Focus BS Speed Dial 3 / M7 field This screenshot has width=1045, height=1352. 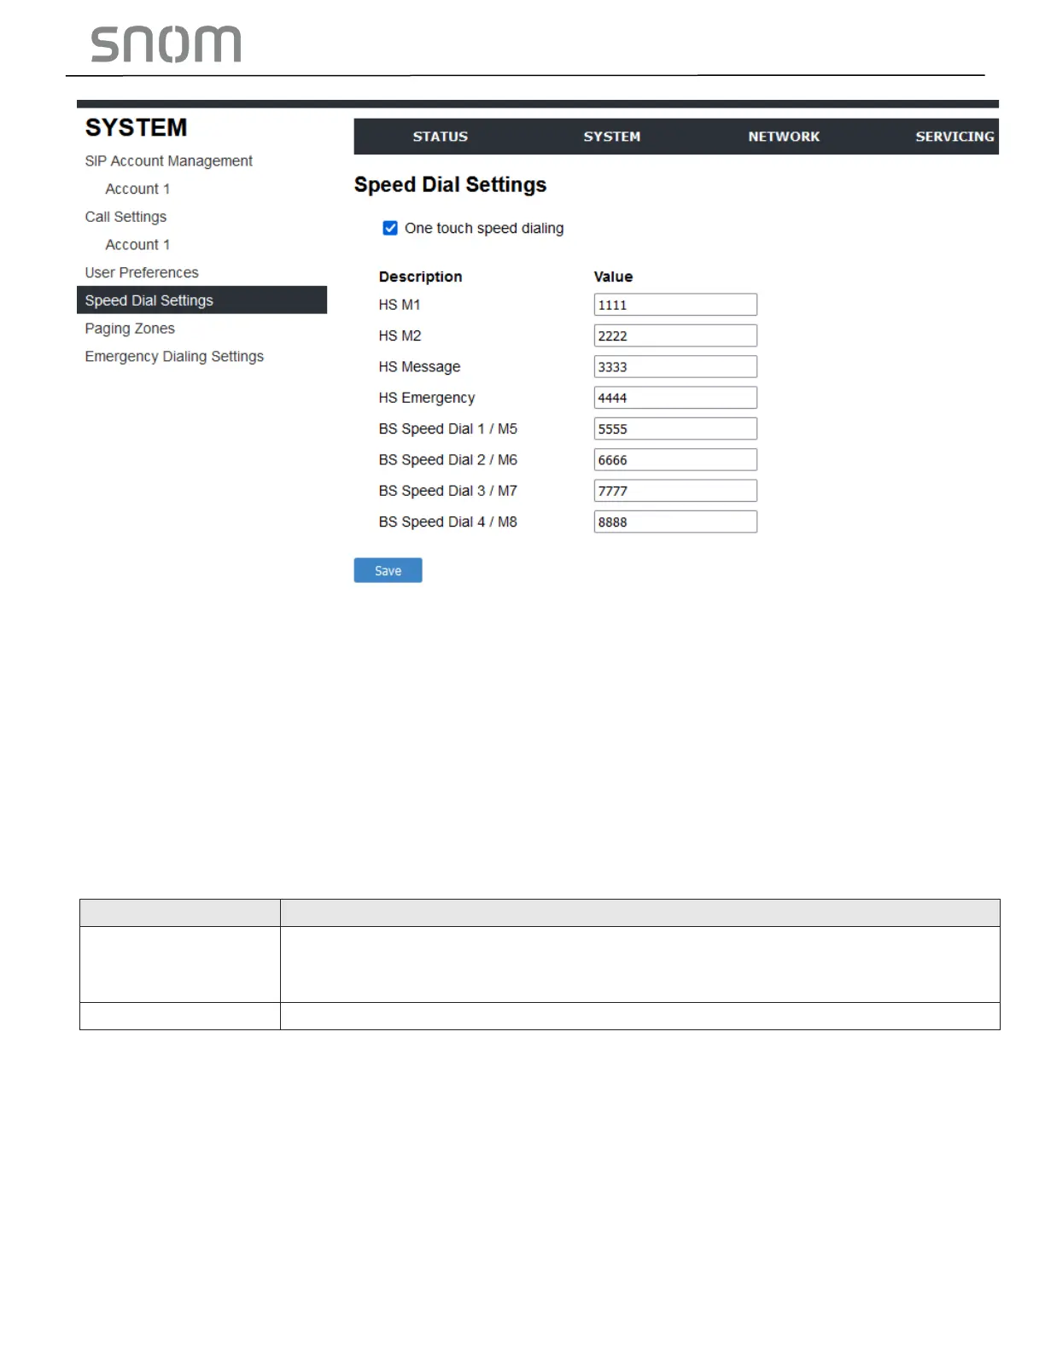[675, 491]
